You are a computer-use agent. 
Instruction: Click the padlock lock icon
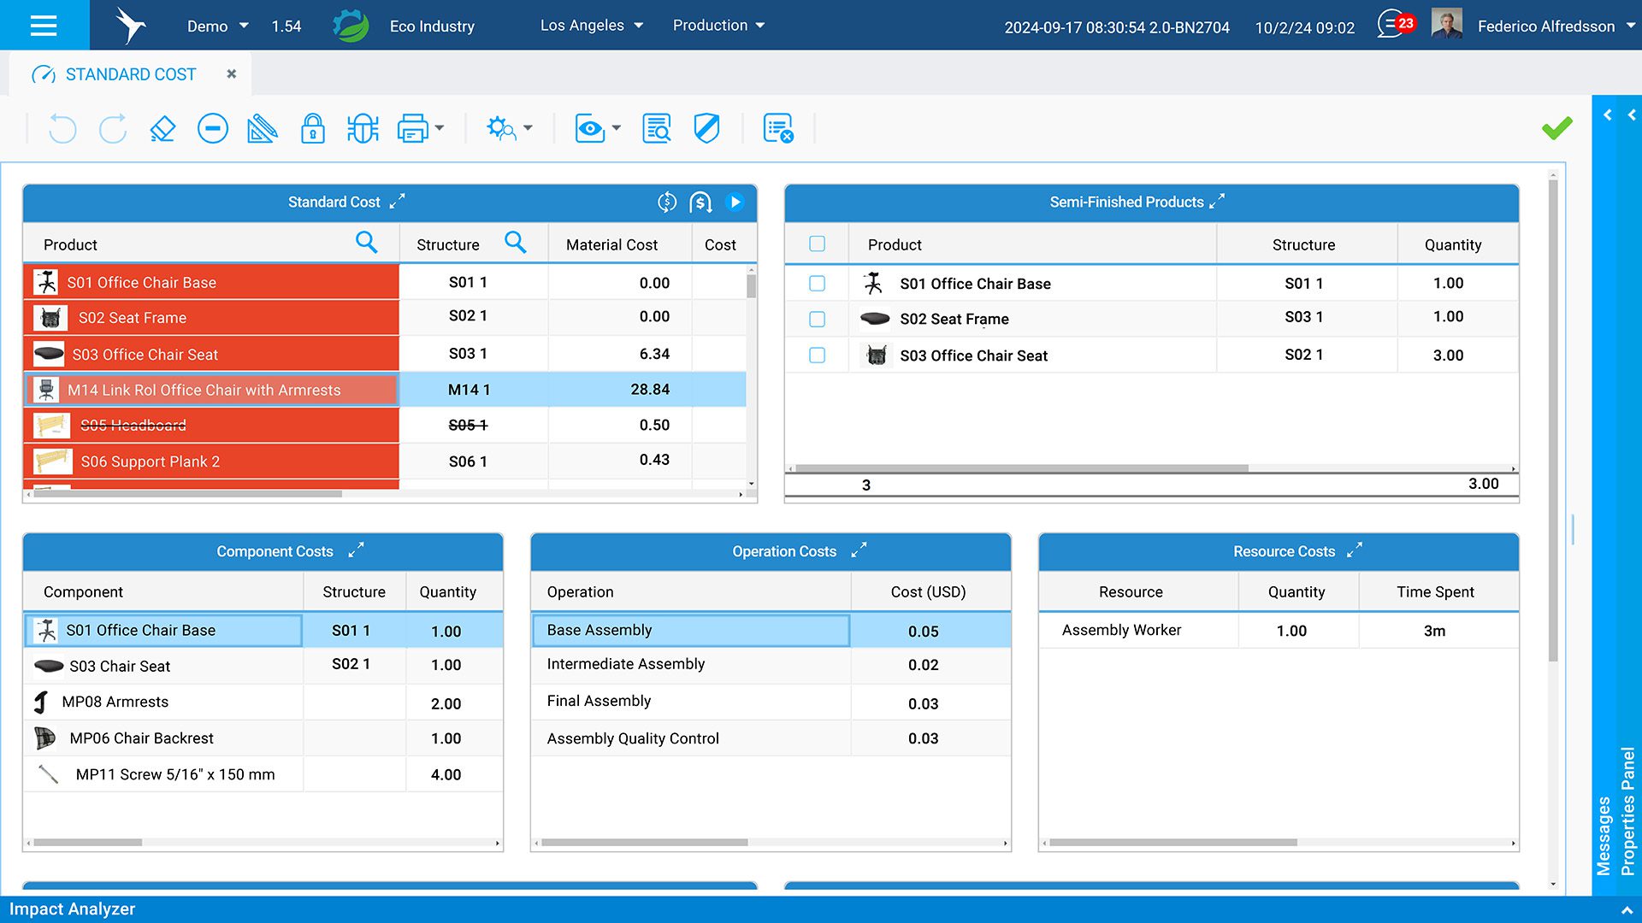coord(313,129)
